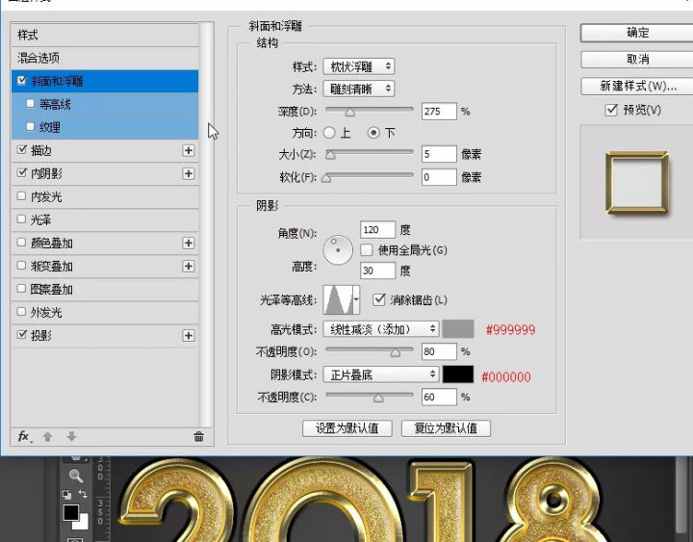Move effect up with the up arrow icon
This screenshot has height=542, width=693.
[48, 437]
